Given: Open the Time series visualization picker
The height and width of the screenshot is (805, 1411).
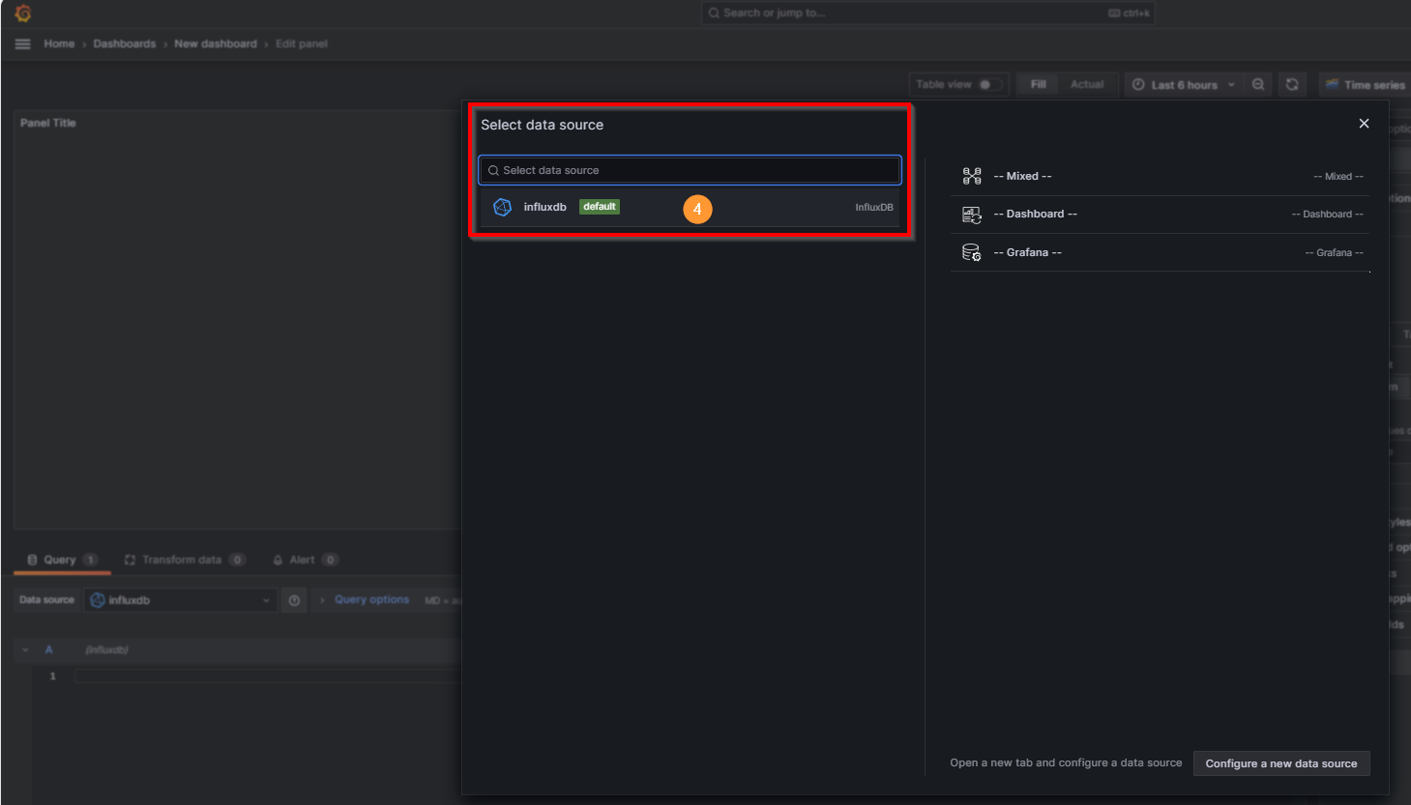Looking at the screenshot, I should click(1365, 85).
